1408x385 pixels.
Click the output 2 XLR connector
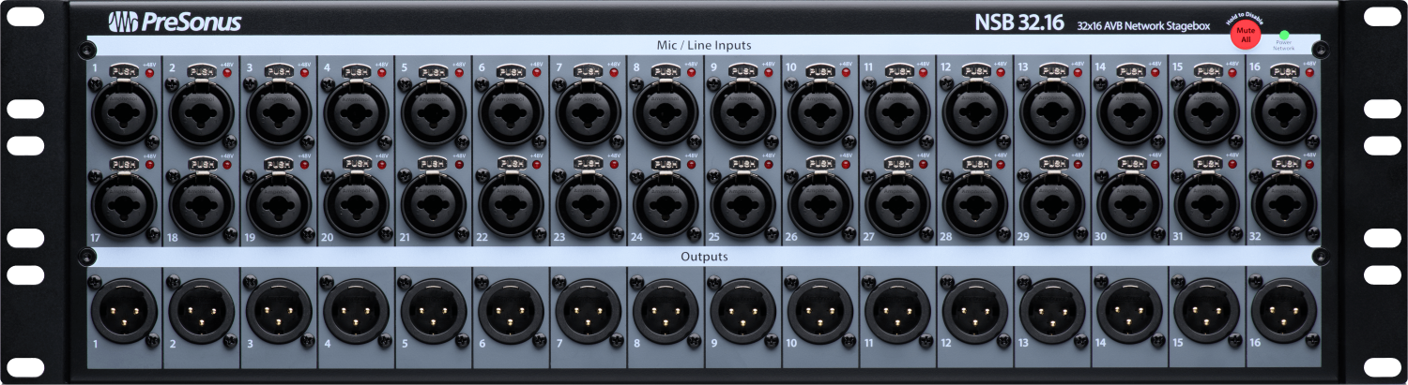[202, 311]
